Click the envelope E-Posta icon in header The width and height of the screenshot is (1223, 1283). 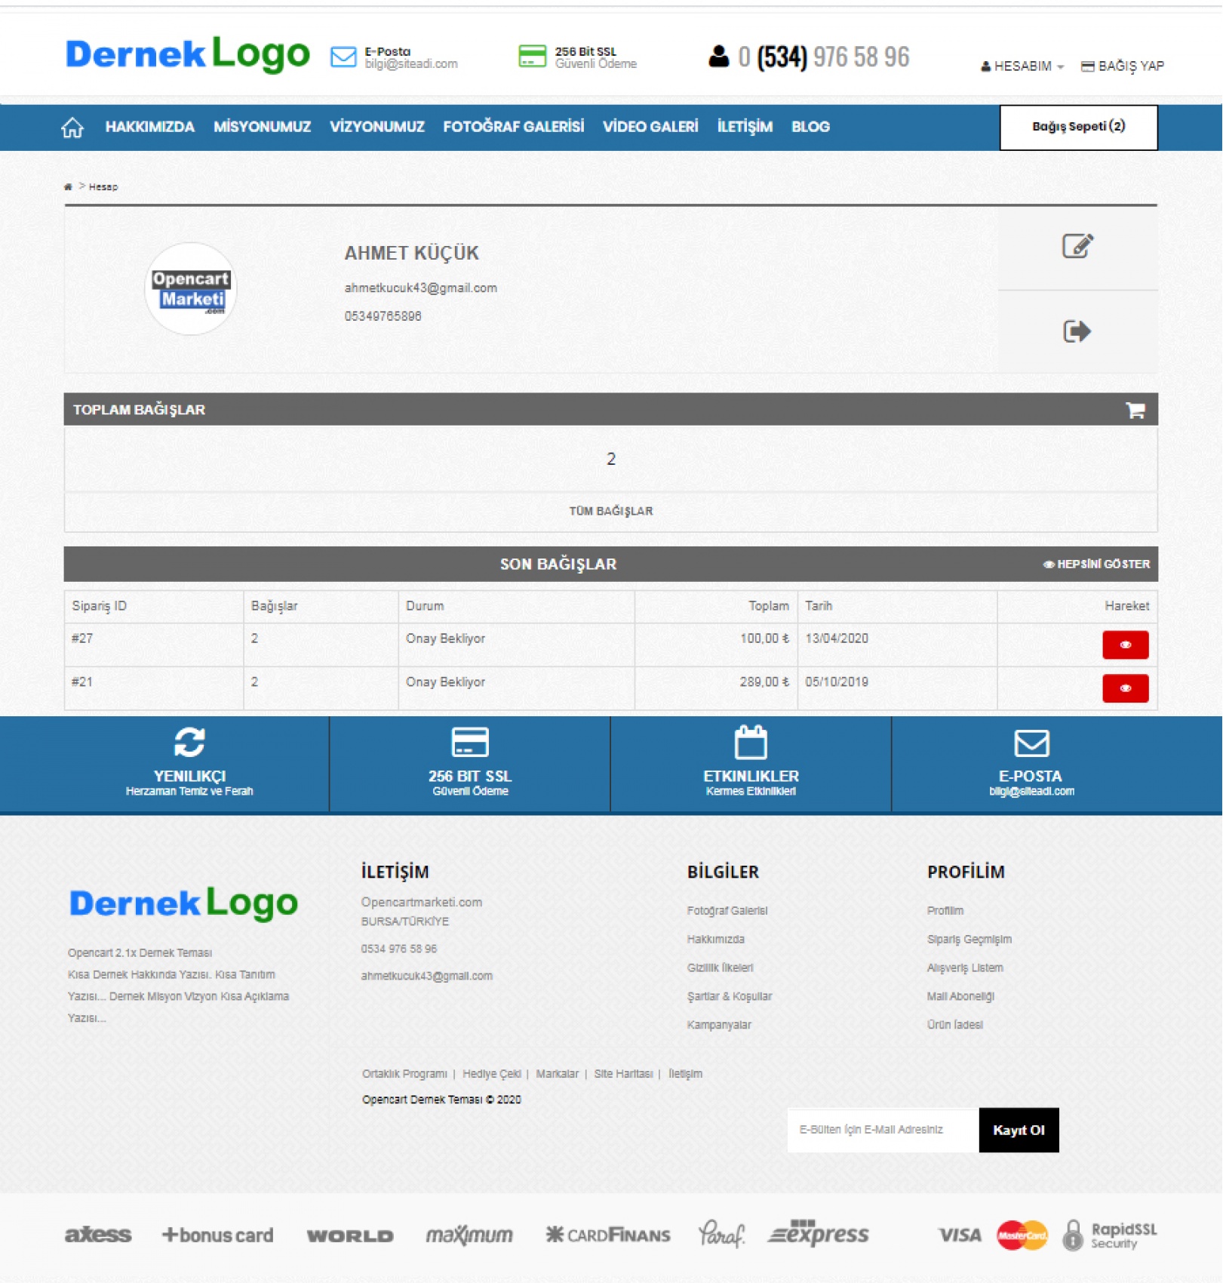(343, 57)
